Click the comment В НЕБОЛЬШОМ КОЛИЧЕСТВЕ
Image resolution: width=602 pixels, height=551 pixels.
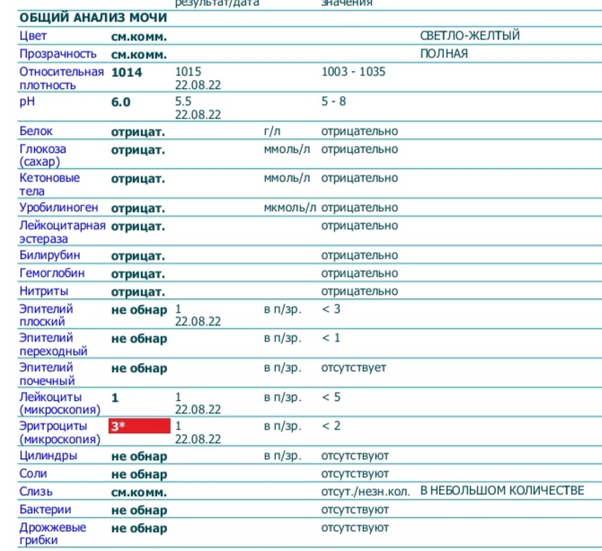[x=502, y=491]
